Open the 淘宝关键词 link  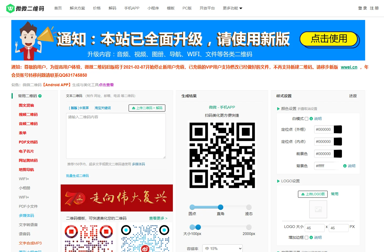[x=102, y=108]
